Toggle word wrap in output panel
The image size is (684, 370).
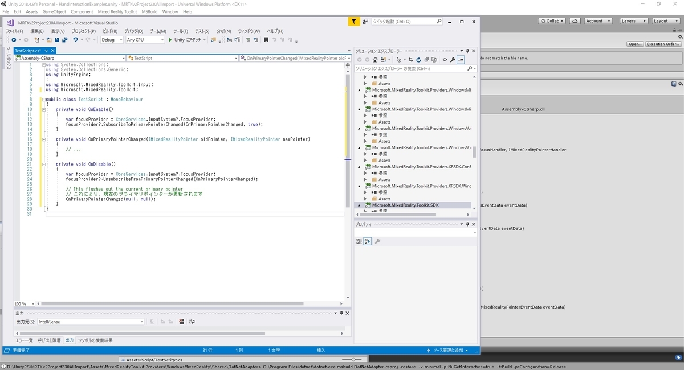click(192, 322)
